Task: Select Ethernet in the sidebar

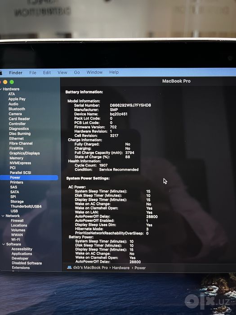Action: coord(17,139)
